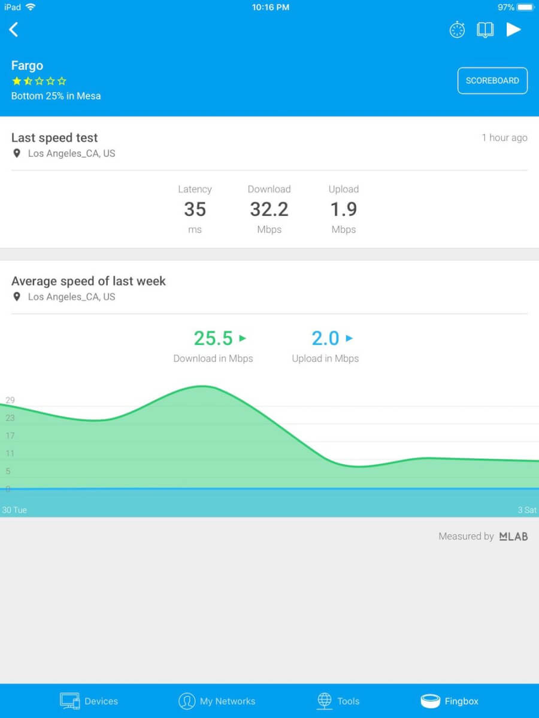This screenshot has width=539, height=718.
Task: Tap the MLAB logo
Action: coord(514,537)
